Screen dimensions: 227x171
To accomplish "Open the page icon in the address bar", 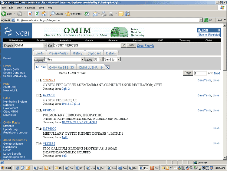I will 13,20.
